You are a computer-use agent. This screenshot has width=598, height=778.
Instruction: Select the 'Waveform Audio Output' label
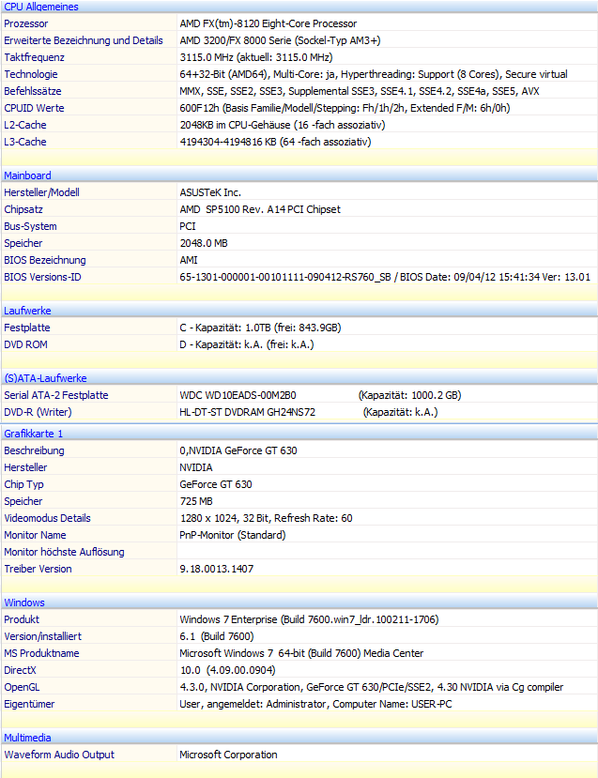click(x=59, y=754)
